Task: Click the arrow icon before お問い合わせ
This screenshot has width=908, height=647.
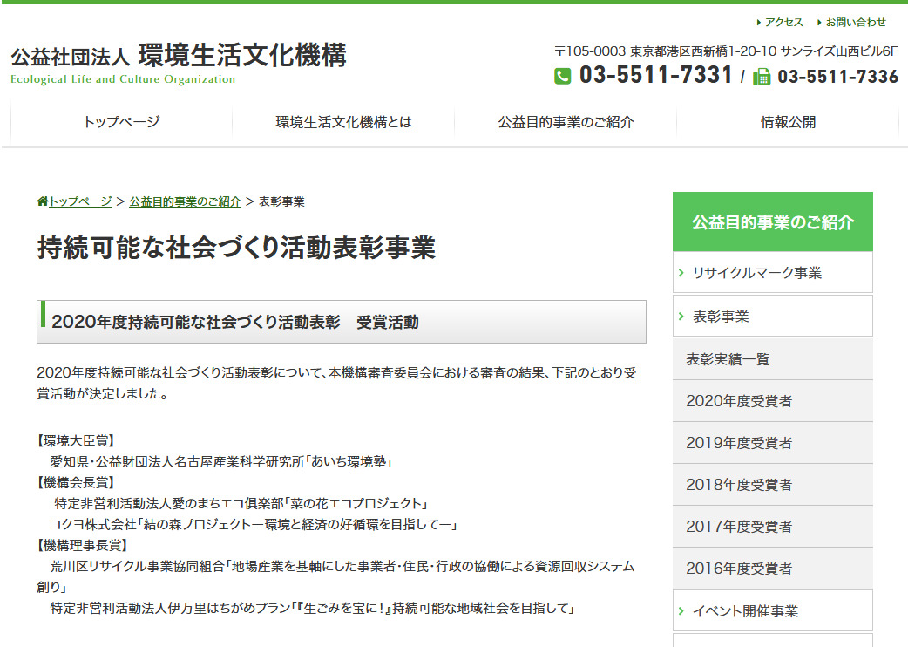Action: tap(819, 23)
